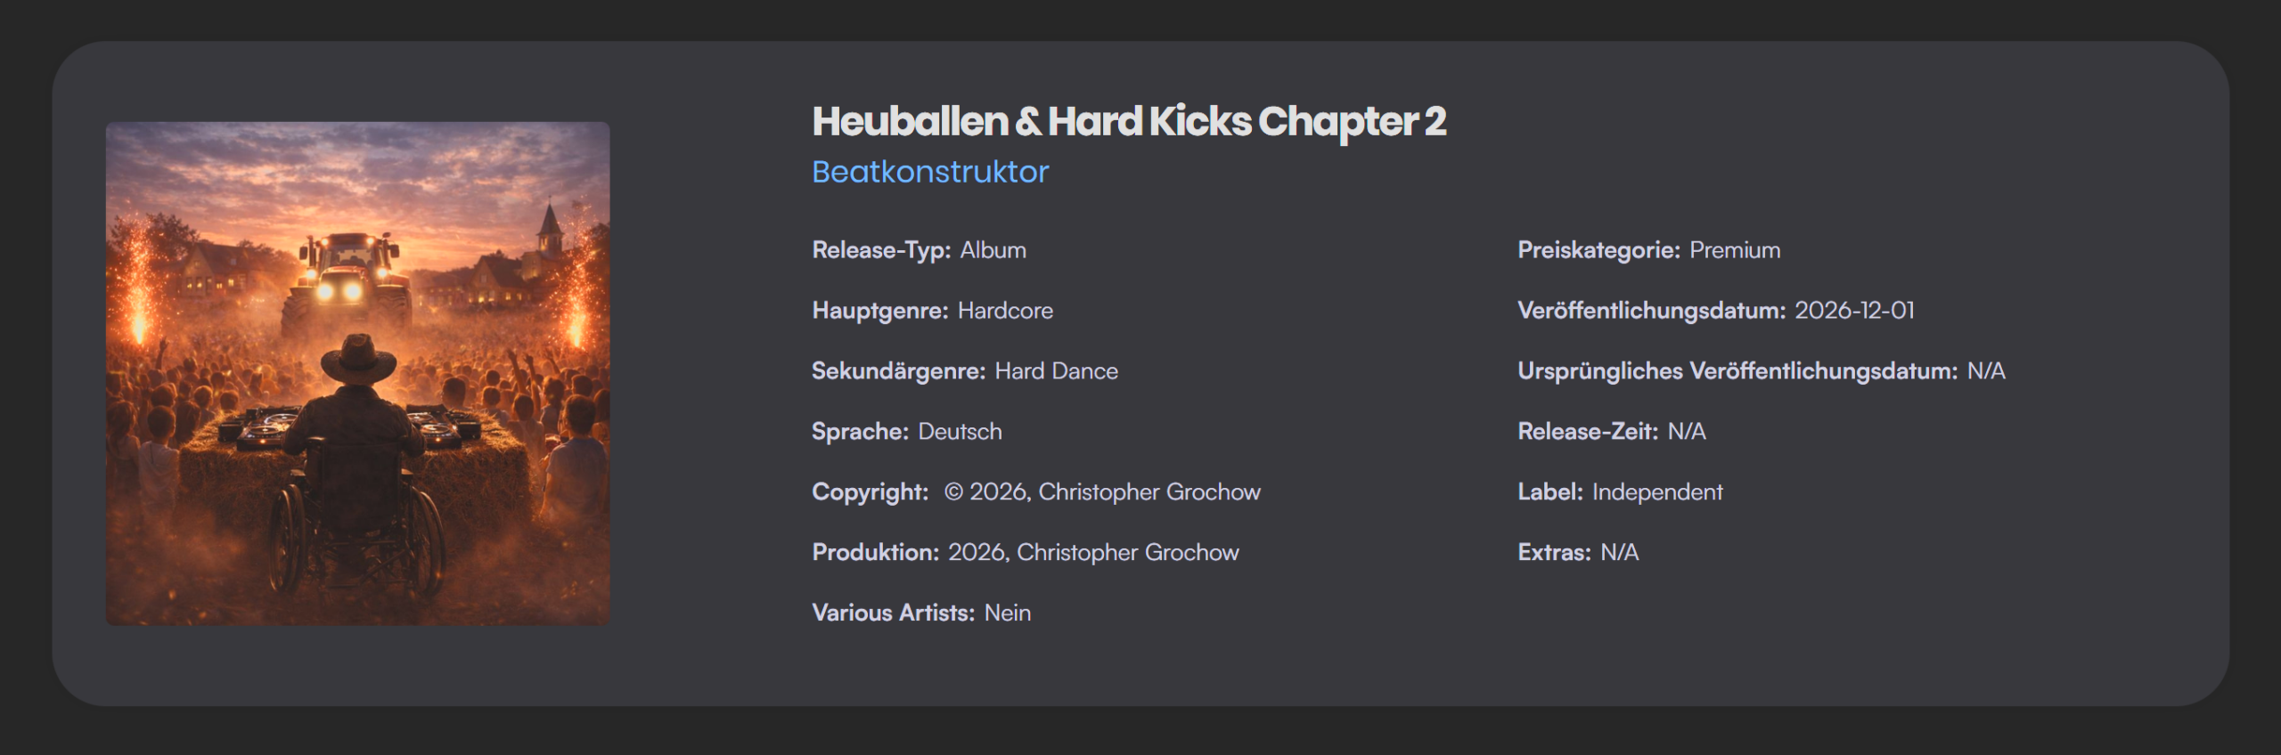Screen dimensions: 2281x755
Task: Click the Hauptgenre field label
Action: [879, 311]
